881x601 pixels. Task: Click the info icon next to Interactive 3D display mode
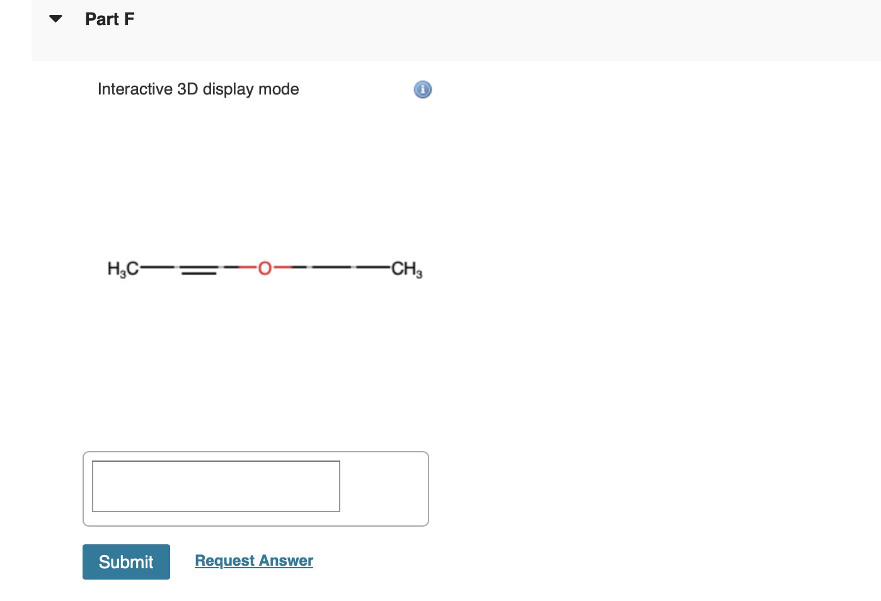click(422, 89)
